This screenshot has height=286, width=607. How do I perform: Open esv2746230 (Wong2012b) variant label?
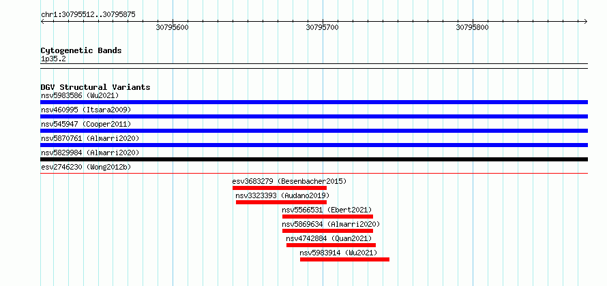86,167
